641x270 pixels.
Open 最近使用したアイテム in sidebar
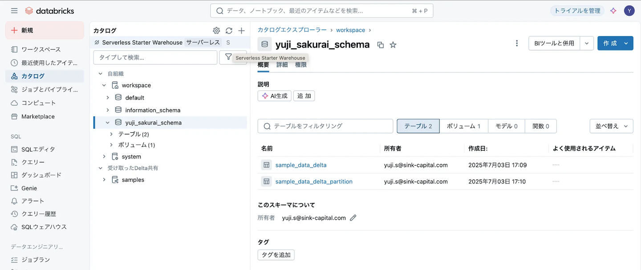click(x=45, y=63)
